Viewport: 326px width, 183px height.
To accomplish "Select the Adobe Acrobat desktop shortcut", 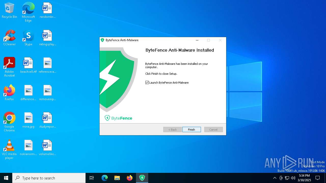I will click(9, 67).
